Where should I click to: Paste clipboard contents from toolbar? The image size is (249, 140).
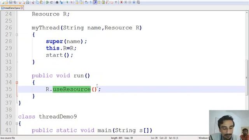click(42, 2)
